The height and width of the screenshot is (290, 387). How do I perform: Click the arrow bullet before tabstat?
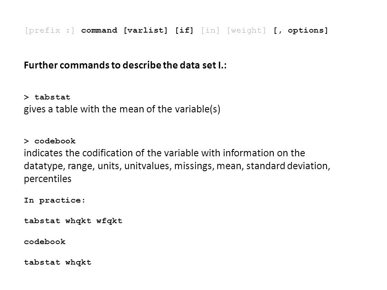coord(27,97)
